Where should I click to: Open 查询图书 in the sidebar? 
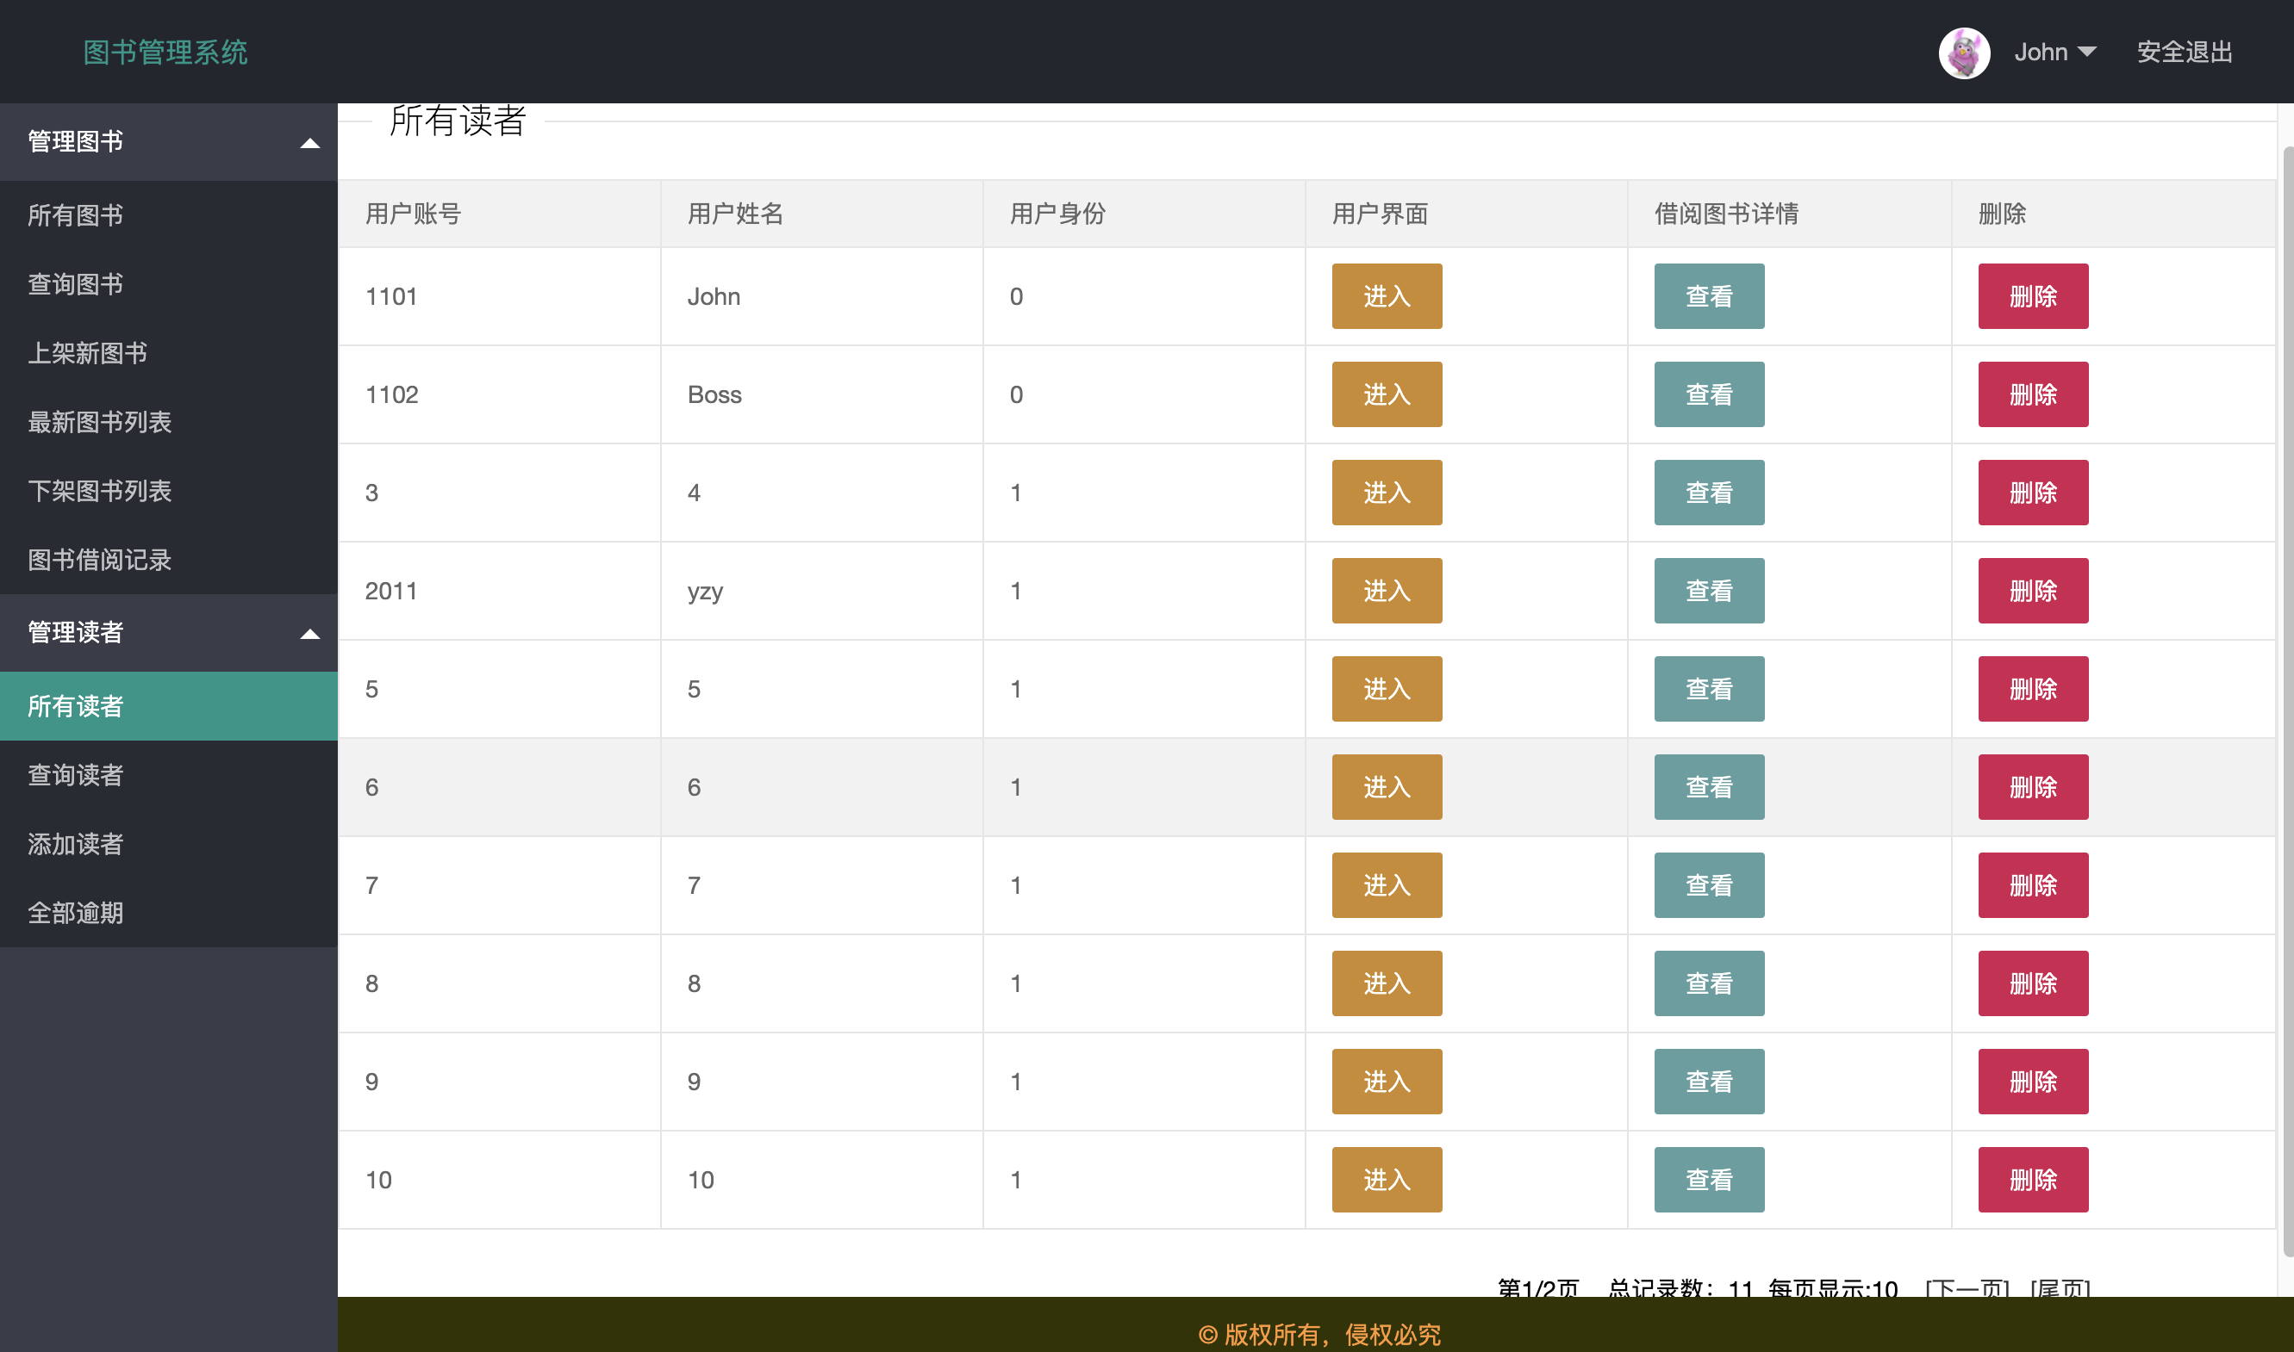[x=169, y=284]
